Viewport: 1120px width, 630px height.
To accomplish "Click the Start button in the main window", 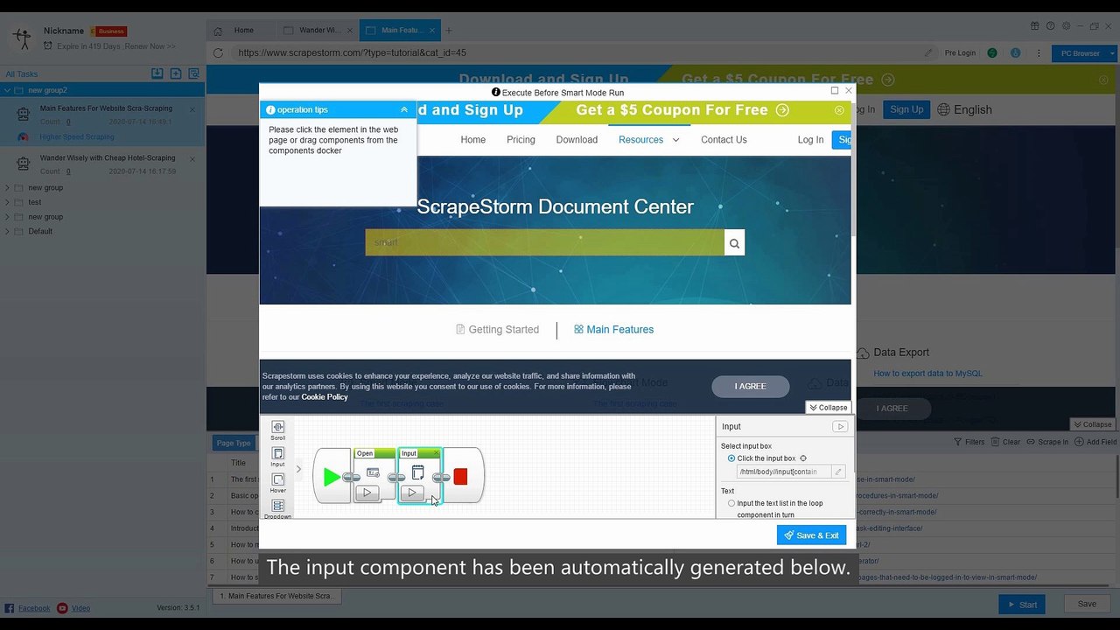I will coord(1022,604).
